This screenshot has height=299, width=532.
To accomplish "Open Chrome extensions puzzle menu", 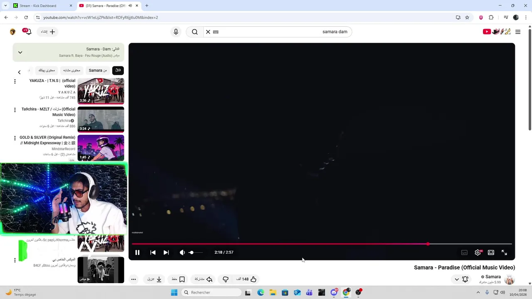I will pos(491,17).
